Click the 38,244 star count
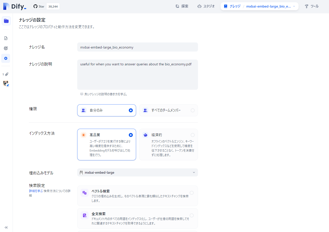329x232 pixels. point(53,7)
